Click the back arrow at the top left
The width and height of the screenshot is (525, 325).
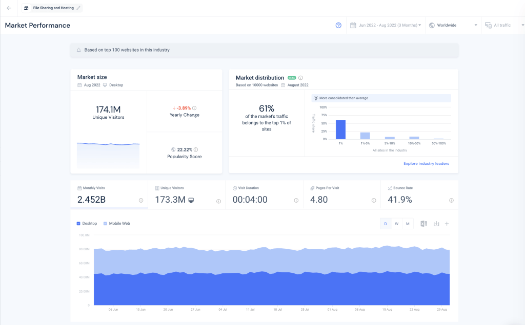click(x=9, y=8)
